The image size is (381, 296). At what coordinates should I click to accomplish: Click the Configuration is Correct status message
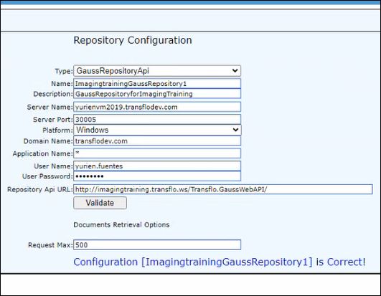click(220, 262)
